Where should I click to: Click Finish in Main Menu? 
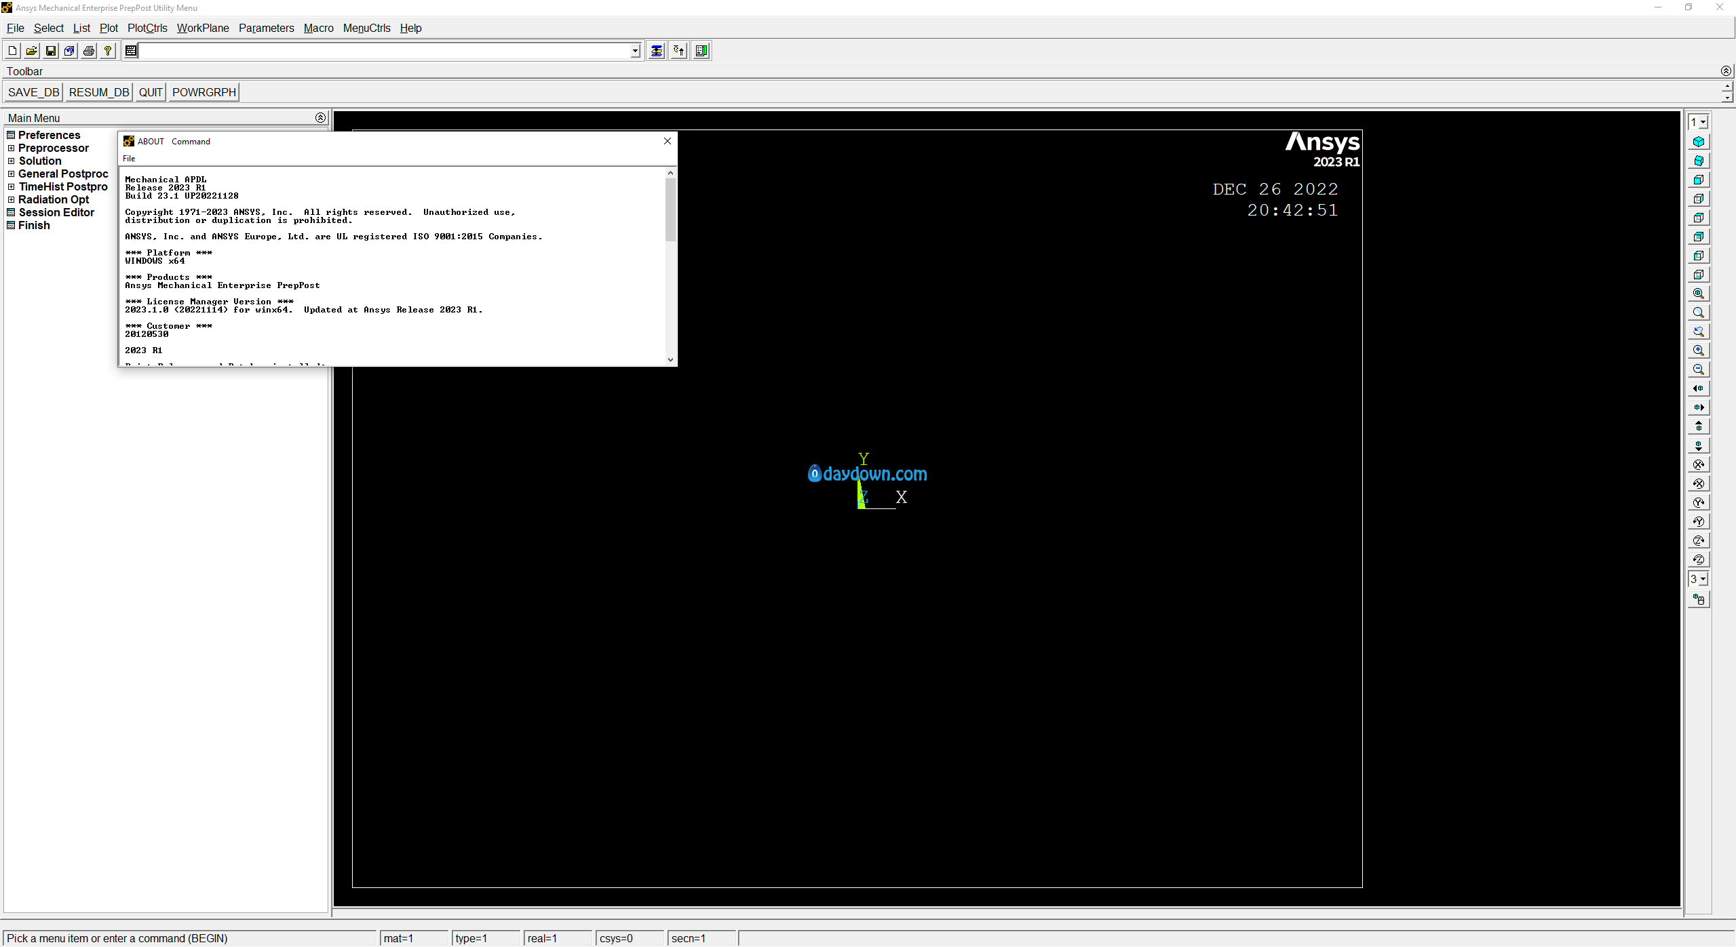click(34, 225)
